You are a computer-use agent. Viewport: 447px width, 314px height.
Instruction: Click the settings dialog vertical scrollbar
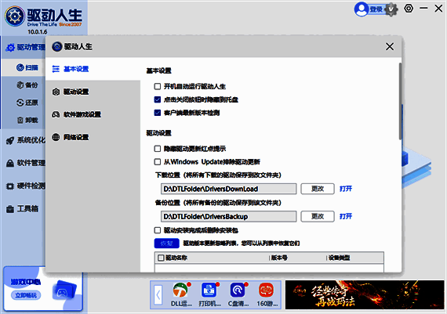[x=400, y=101]
